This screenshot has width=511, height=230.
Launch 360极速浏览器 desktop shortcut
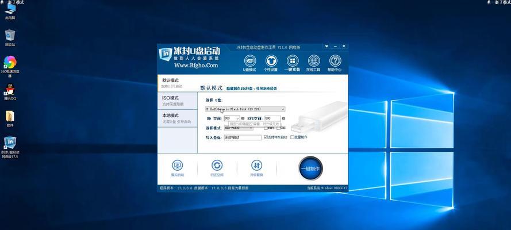[x=10, y=67]
